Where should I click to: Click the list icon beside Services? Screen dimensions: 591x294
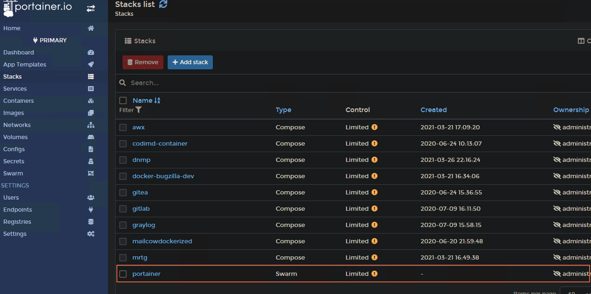tap(91, 89)
